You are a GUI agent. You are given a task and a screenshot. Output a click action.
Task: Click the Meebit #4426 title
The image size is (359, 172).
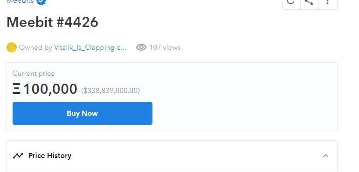coord(52,22)
